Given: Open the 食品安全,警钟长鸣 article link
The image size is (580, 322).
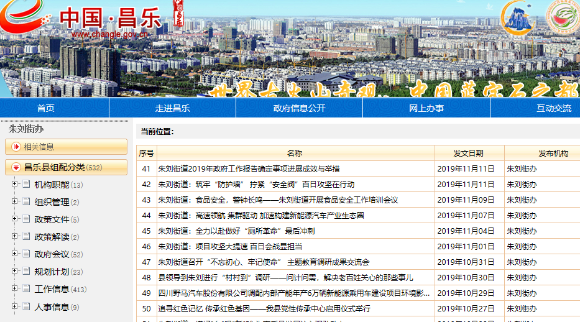Looking at the screenshot, I should 278,200.
